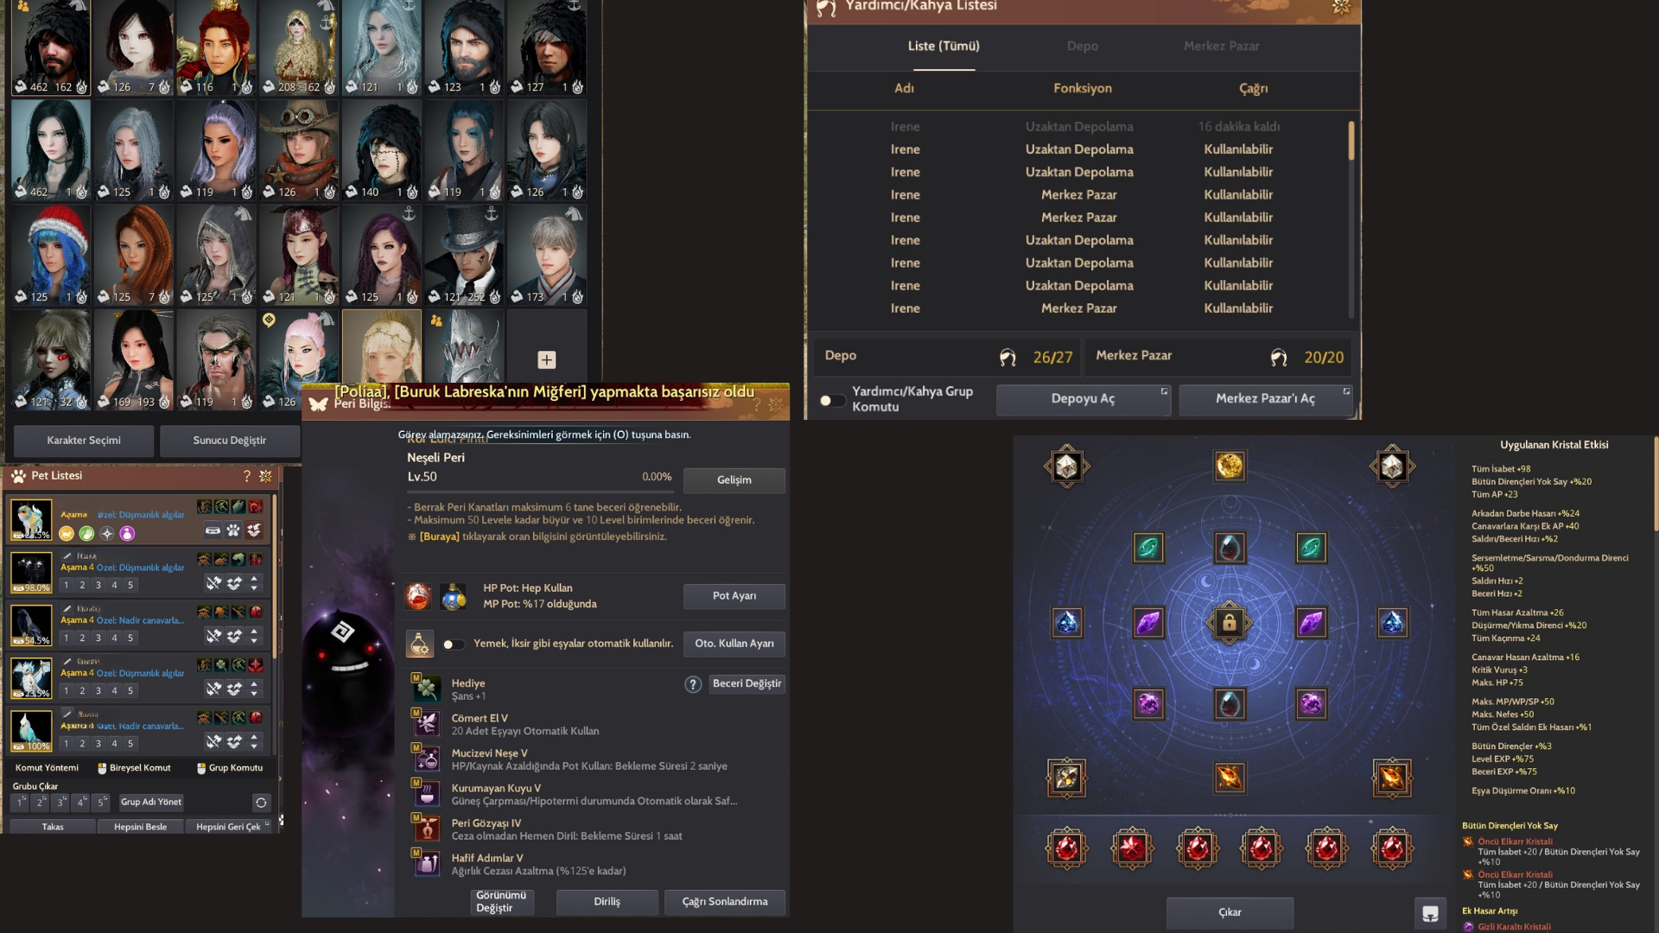Expand the Hepsini Geri Çek option
Viewport: 1659px width, 933px height.
pos(267,824)
